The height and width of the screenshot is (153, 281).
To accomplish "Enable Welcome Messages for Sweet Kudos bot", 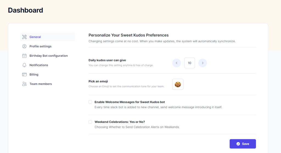I will point(90,102).
